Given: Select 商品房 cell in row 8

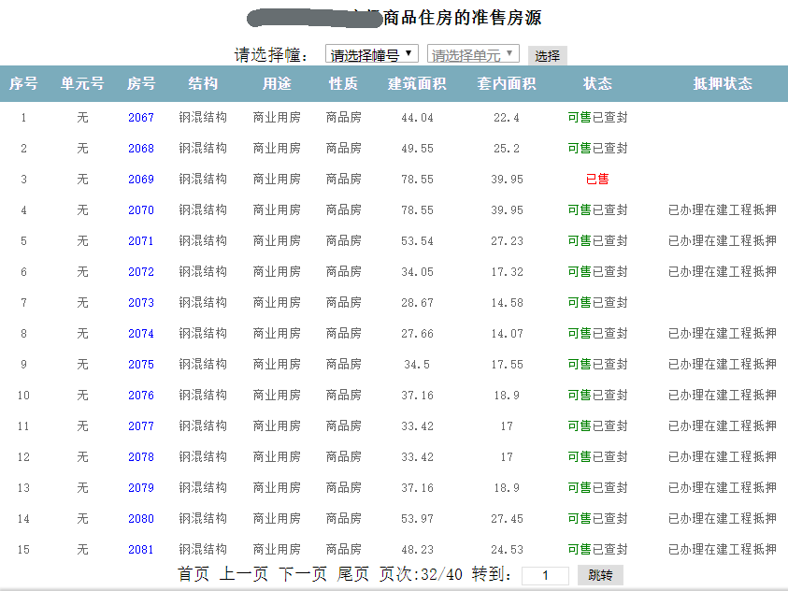Looking at the screenshot, I should click(x=344, y=334).
